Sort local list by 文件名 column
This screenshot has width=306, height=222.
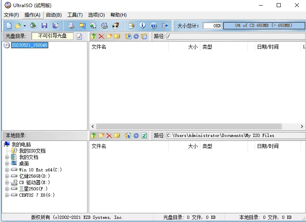[x=129, y=146]
